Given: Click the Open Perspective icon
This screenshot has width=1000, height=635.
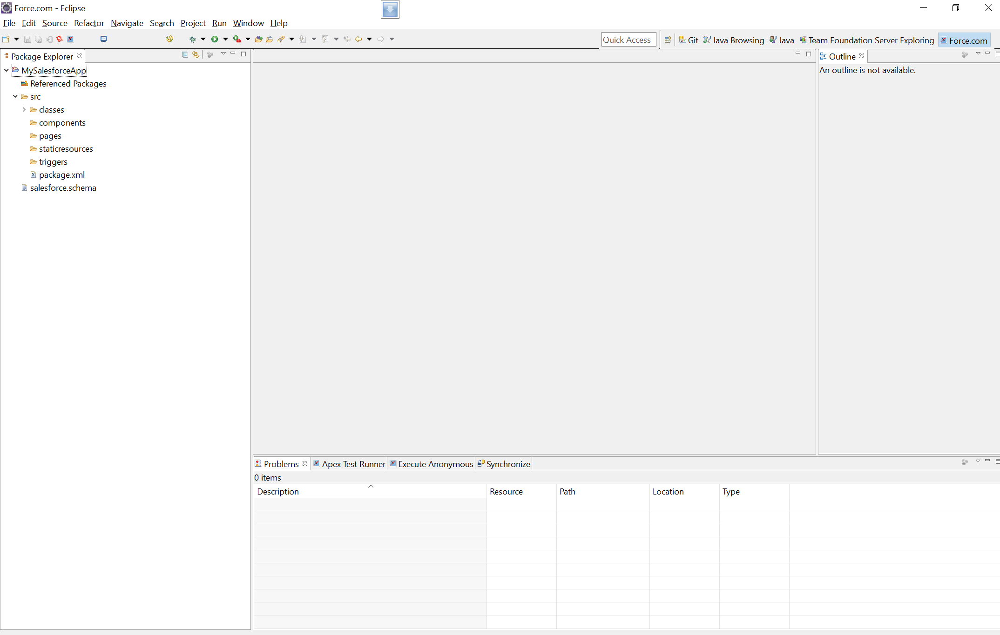Looking at the screenshot, I should (668, 40).
